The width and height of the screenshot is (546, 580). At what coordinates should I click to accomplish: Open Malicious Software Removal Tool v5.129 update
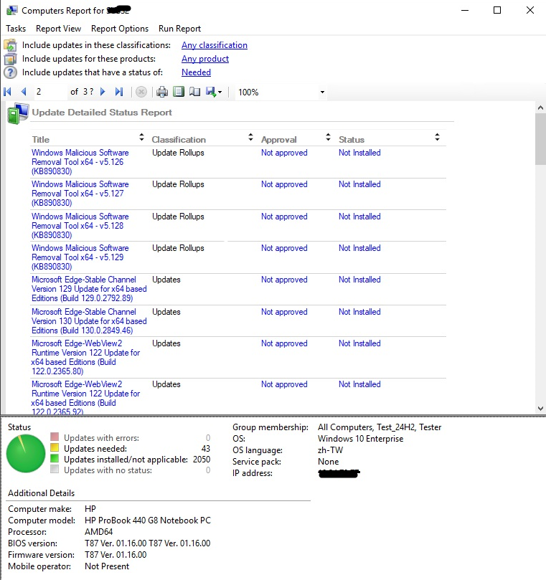click(x=80, y=257)
